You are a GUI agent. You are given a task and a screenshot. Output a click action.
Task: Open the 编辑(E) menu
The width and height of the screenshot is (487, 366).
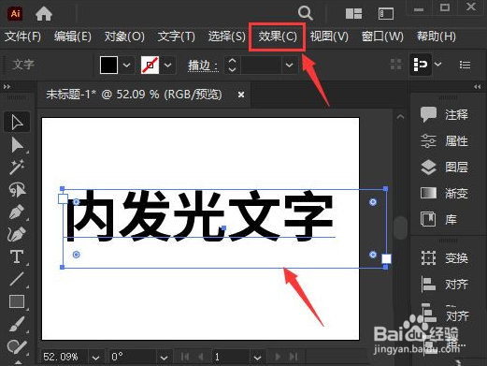(x=73, y=37)
